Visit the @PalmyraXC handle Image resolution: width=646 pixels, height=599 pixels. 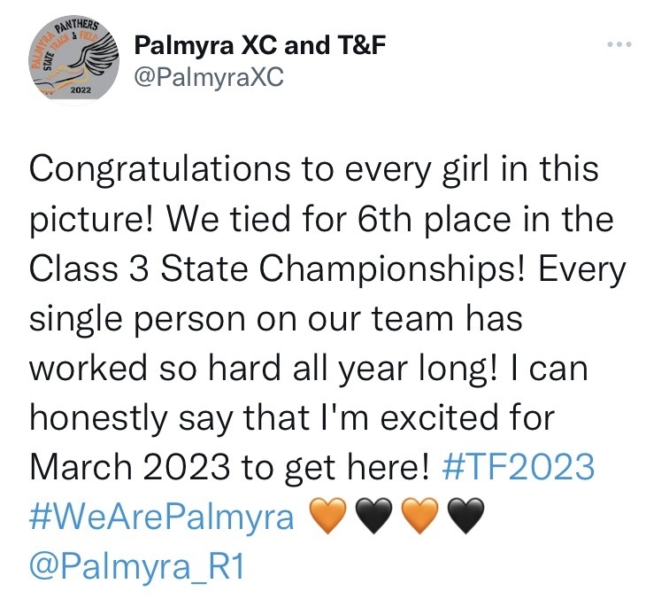pos(210,77)
